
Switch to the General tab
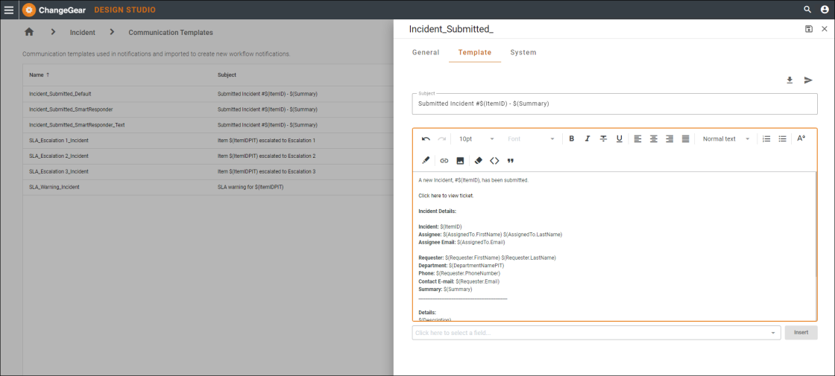tap(426, 53)
